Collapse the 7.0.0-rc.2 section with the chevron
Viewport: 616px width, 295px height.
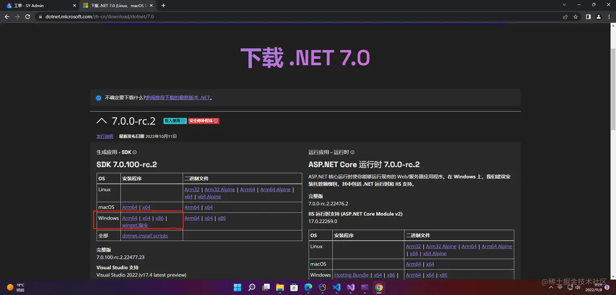pos(101,121)
